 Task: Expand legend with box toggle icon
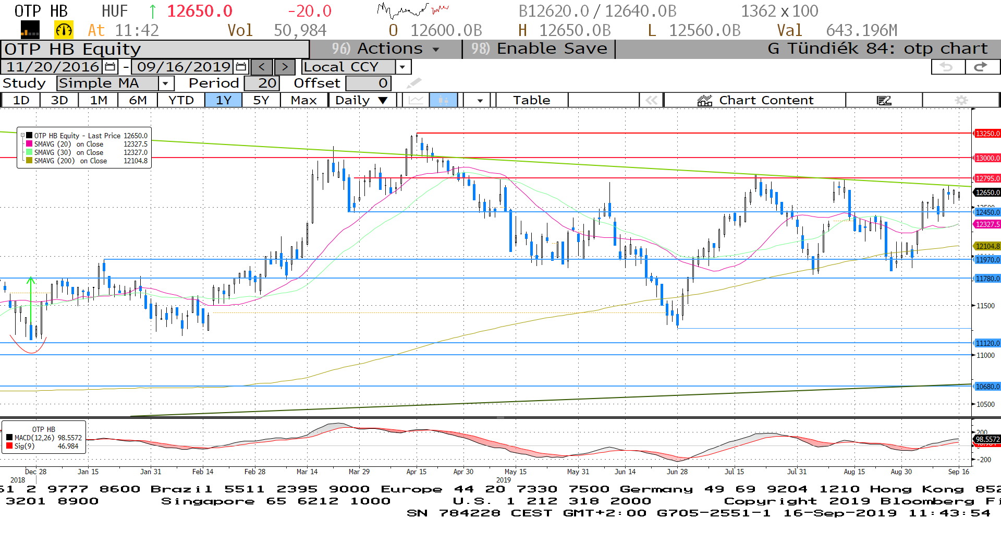click(22, 135)
